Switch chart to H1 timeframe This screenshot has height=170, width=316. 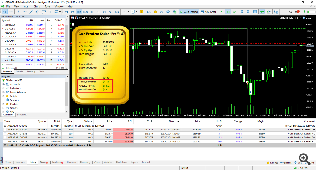pyautogui.click(x=92, y=12)
